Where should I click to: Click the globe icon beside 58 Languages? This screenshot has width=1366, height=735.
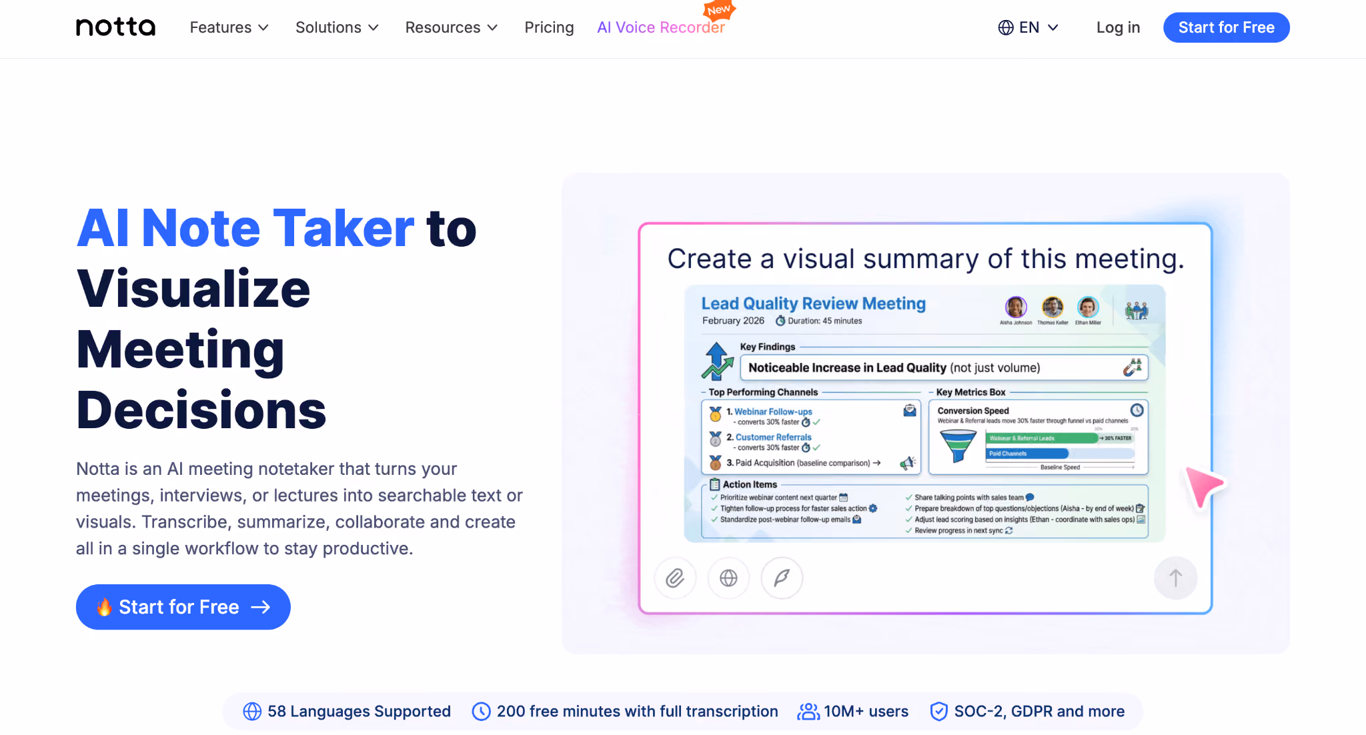click(252, 712)
